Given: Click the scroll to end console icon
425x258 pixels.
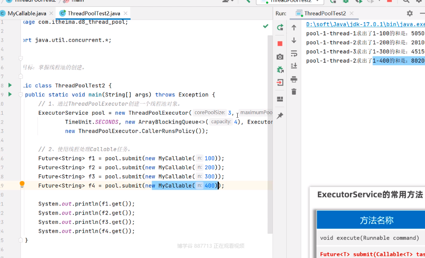Looking at the screenshot, I should [294, 66].
